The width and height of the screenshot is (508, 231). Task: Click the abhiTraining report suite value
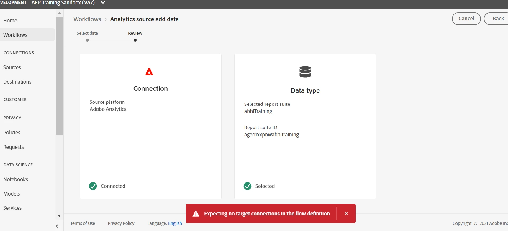tap(258, 111)
